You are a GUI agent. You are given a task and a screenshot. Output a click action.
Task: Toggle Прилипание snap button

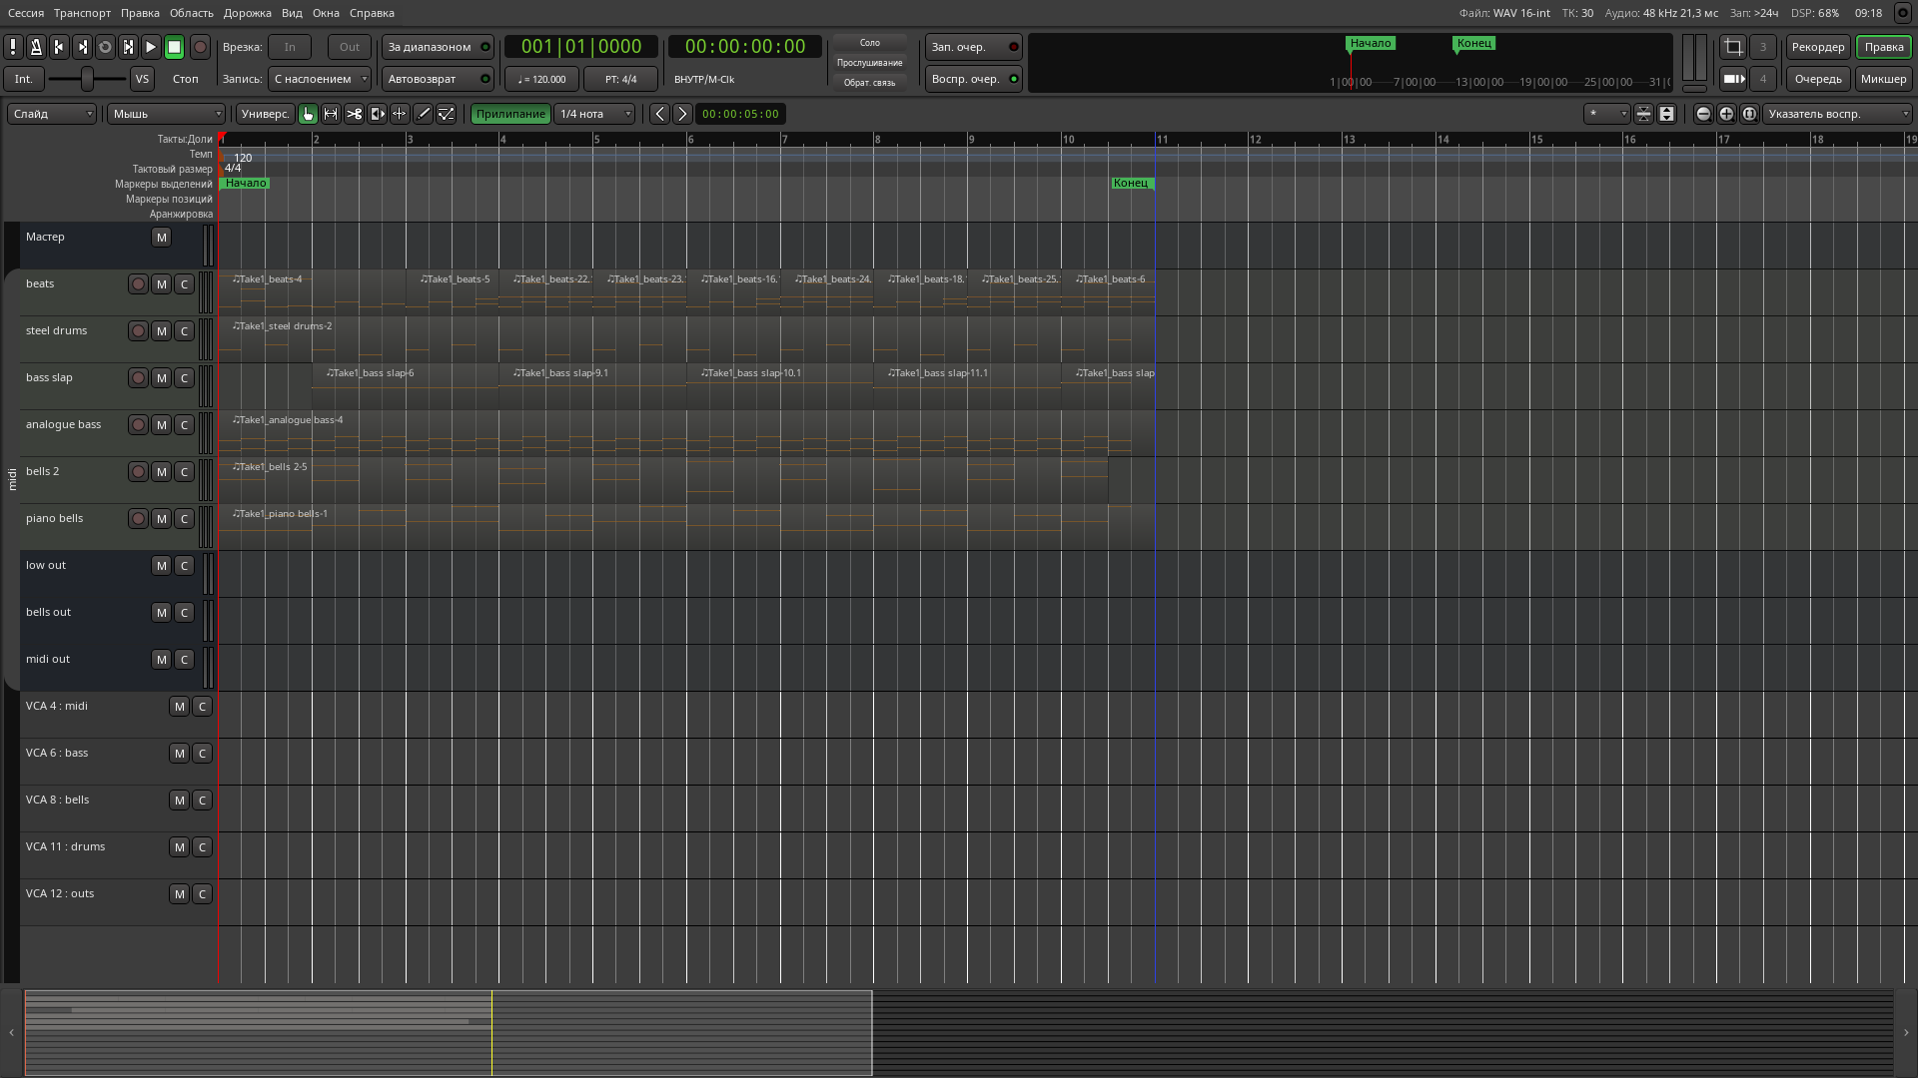pyautogui.click(x=510, y=114)
